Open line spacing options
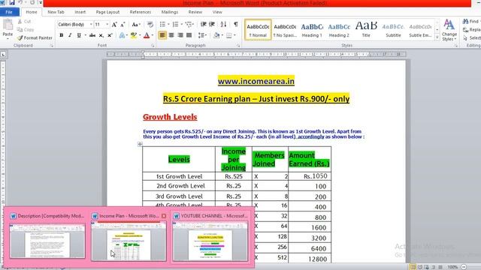Image resolution: width=481 pixels, height=270 pixels. coord(201,35)
